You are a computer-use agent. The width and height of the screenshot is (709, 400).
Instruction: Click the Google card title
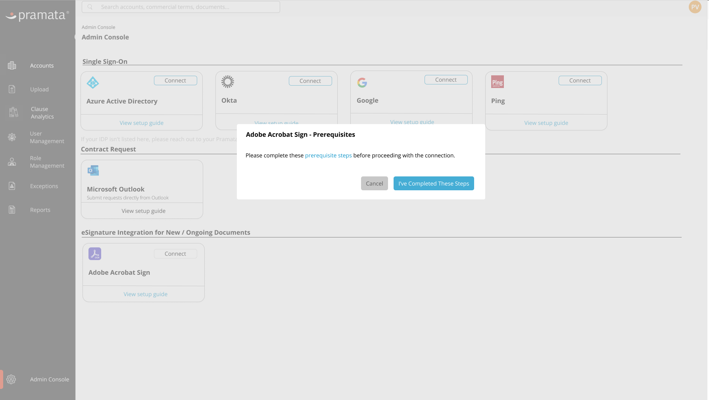(x=367, y=101)
